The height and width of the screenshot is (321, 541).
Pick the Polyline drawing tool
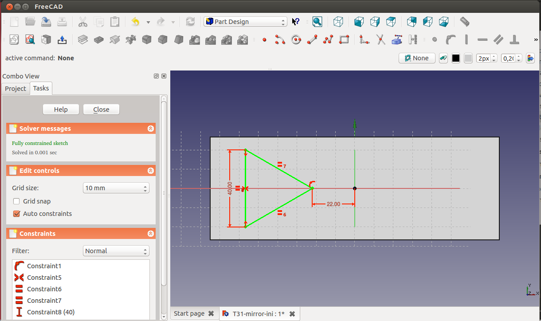(328, 40)
